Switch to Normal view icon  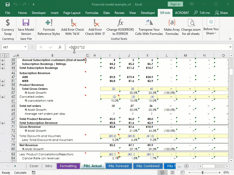162,172
